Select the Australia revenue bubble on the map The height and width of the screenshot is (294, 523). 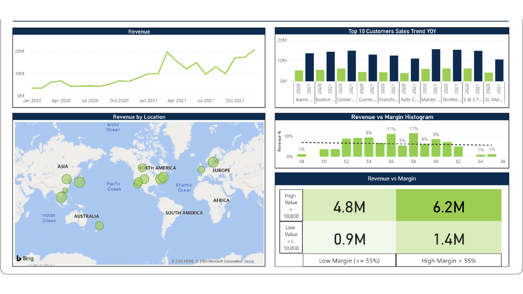(x=99, y=225)
